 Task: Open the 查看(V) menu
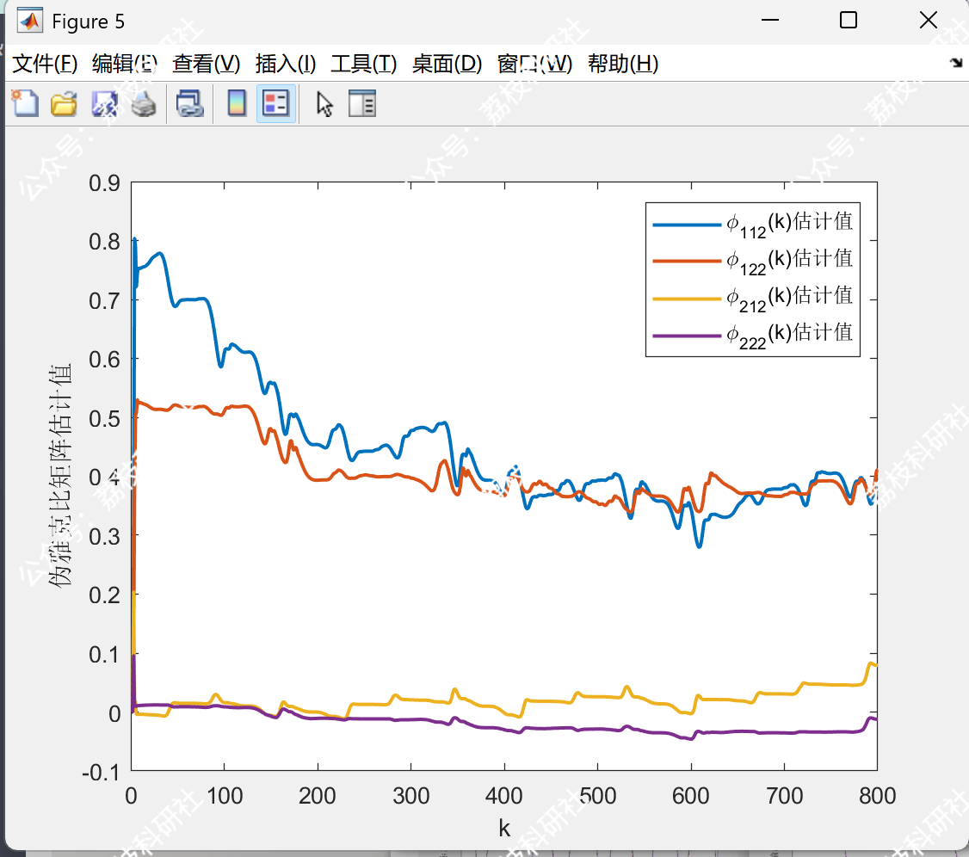(206, 64)
